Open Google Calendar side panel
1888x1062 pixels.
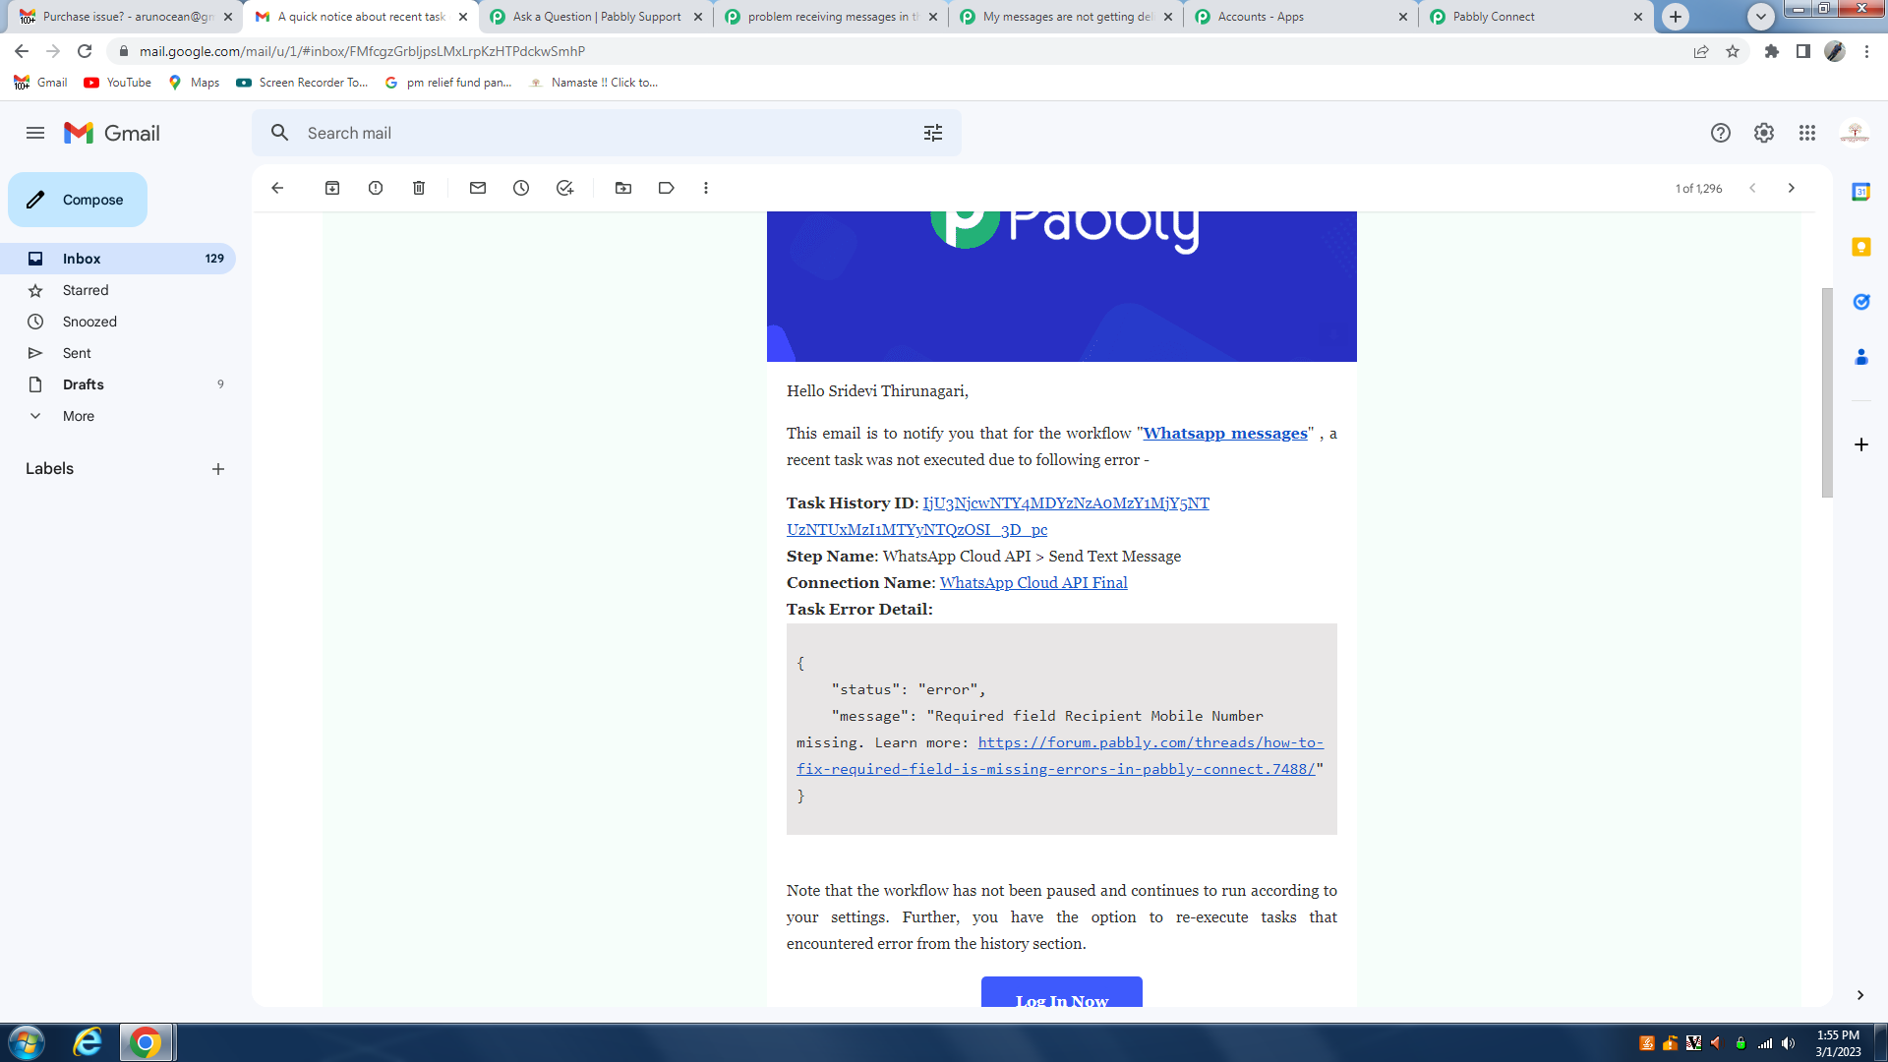coord(1861,192)
